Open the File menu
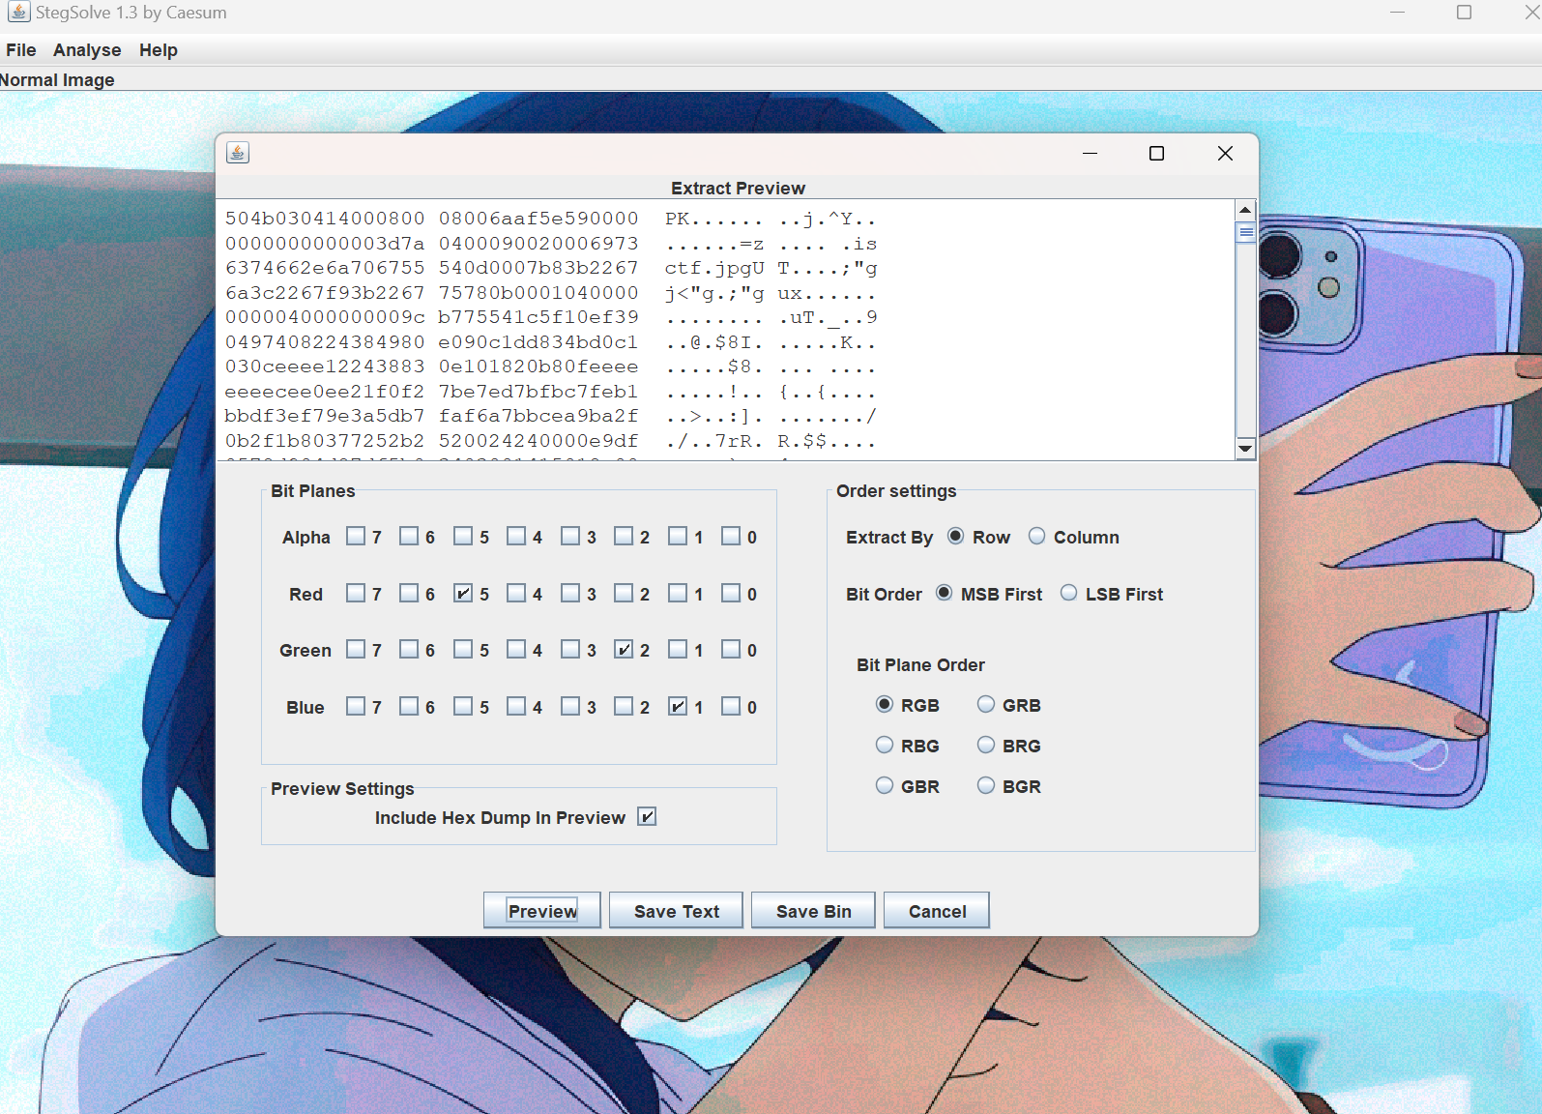 20,50
